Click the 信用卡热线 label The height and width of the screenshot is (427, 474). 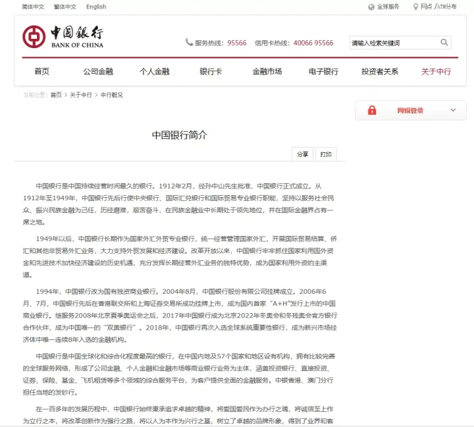pos(273,43)
